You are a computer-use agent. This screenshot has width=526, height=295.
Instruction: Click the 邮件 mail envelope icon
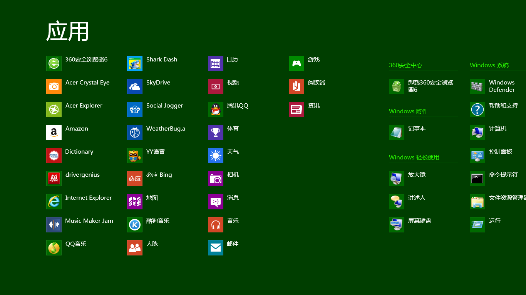pyautogui.click(x=216, y=248)
